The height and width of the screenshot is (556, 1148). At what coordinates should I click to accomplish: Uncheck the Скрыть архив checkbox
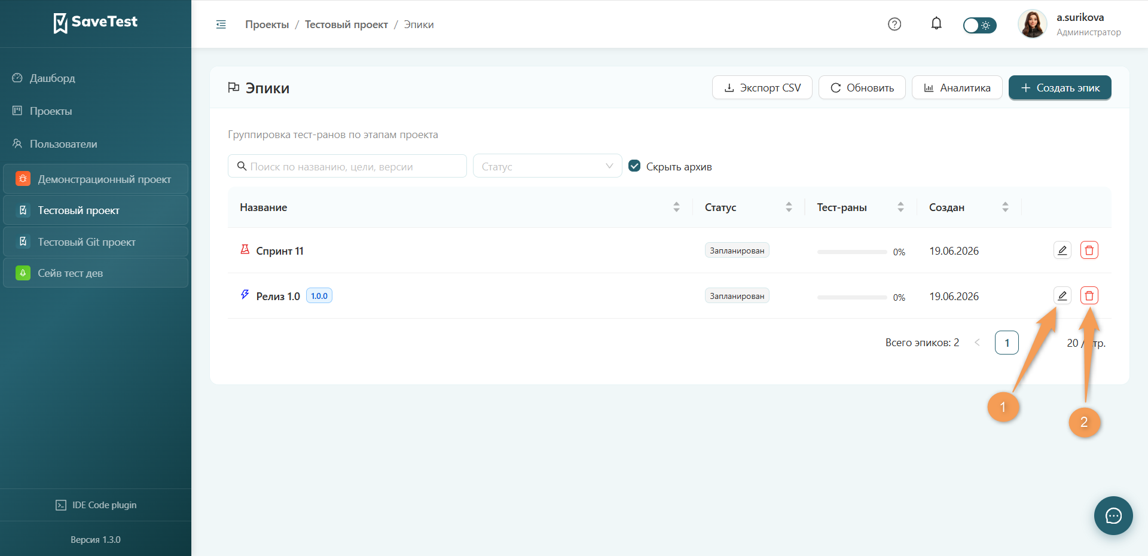[634, 166]
